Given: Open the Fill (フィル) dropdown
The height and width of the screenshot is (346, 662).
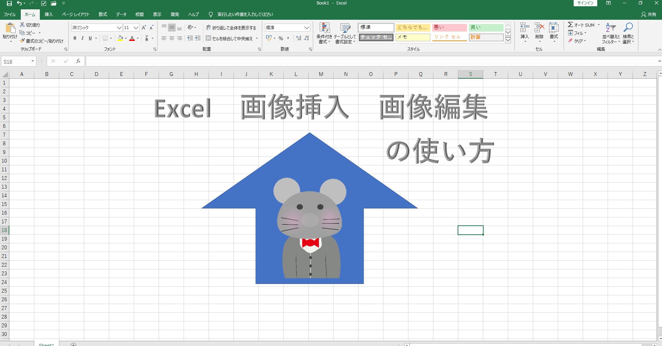Looking at the screenshot, I should pyautogui.click(x=577, y=33).
